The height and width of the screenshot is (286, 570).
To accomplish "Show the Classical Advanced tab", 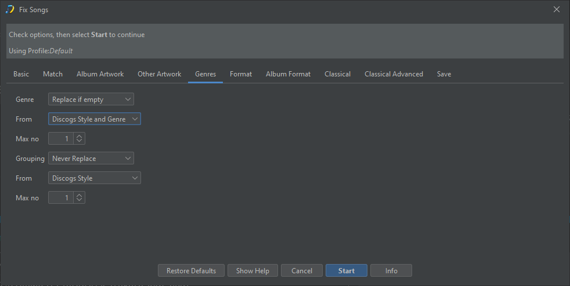I will [x=394, y=74].
